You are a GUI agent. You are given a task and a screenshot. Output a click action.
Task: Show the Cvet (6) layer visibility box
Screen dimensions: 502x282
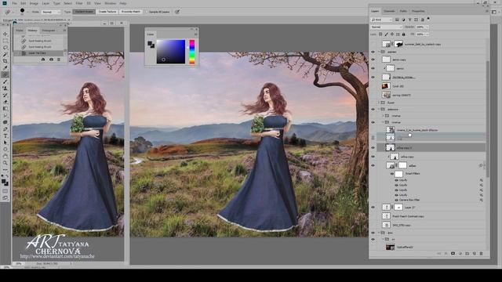(373, 86)
